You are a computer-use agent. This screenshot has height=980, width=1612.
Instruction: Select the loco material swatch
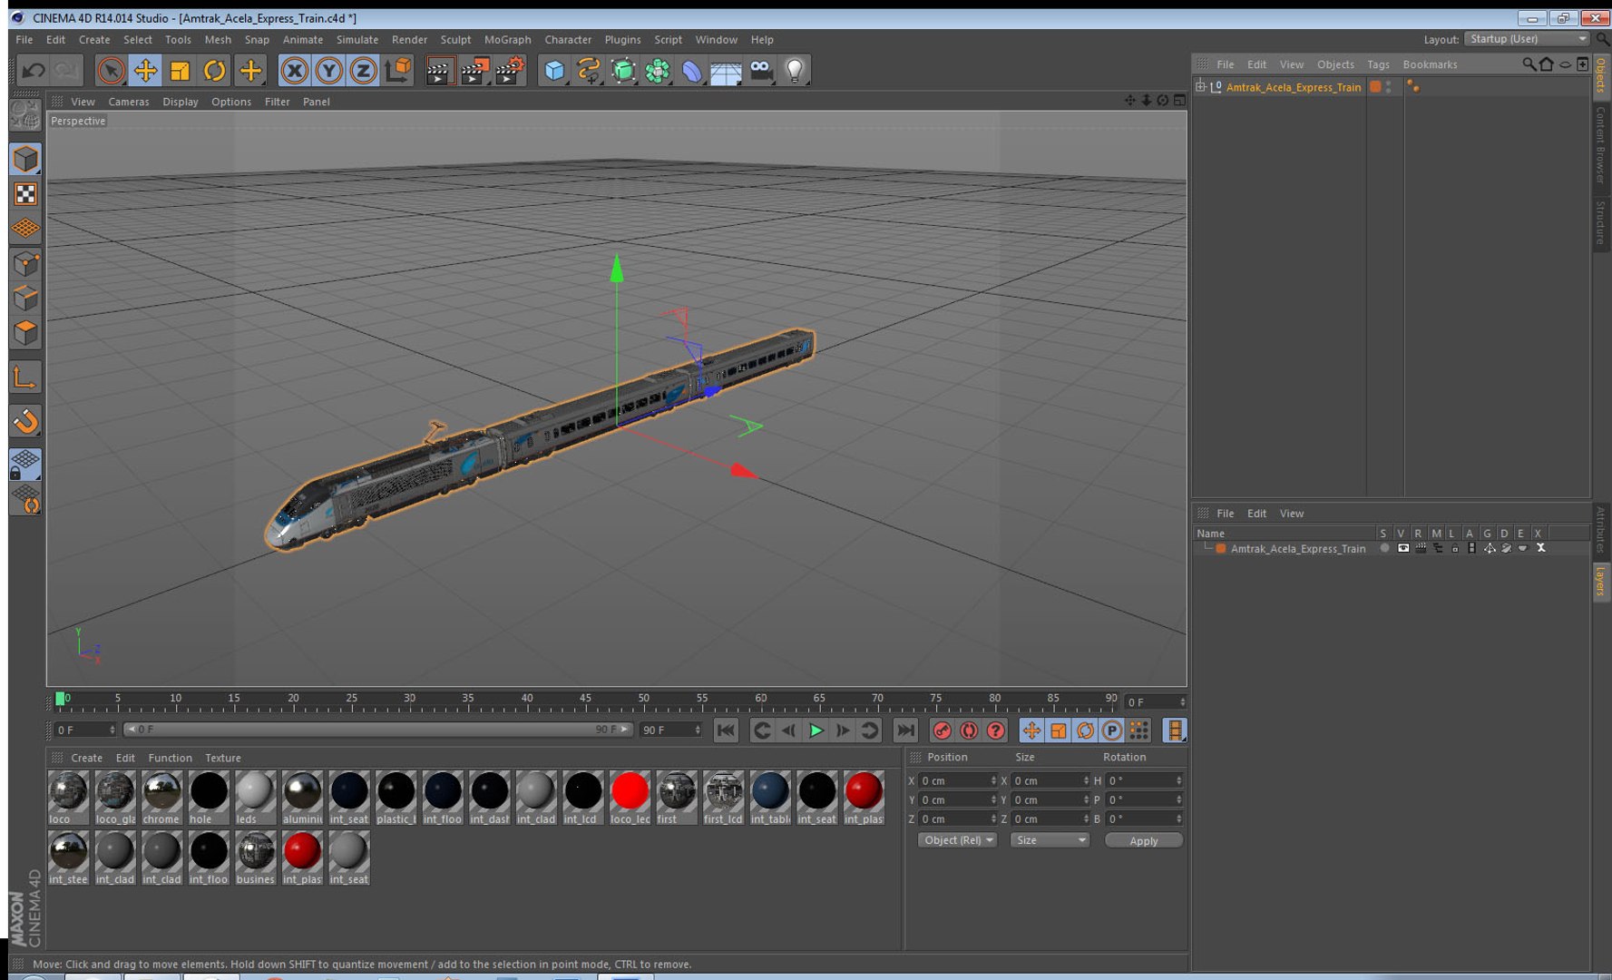click(x=68, y=798)
